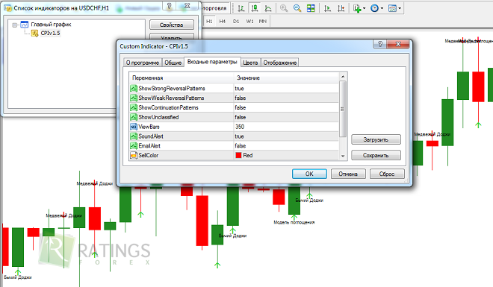Click the 'false' value of ShowUnclassified
This screenshot has height=287, width=493.
(241, 117)
